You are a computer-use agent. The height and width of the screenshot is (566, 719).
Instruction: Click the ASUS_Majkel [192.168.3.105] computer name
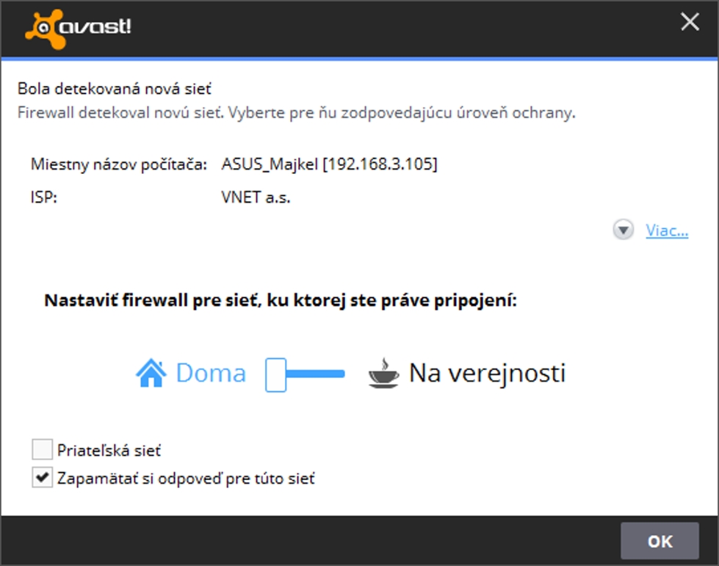pos(330,164)
